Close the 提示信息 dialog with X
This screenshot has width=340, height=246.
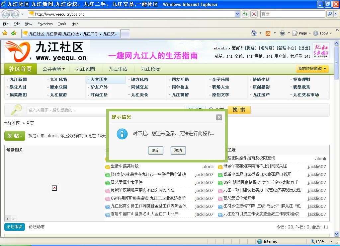219,117
